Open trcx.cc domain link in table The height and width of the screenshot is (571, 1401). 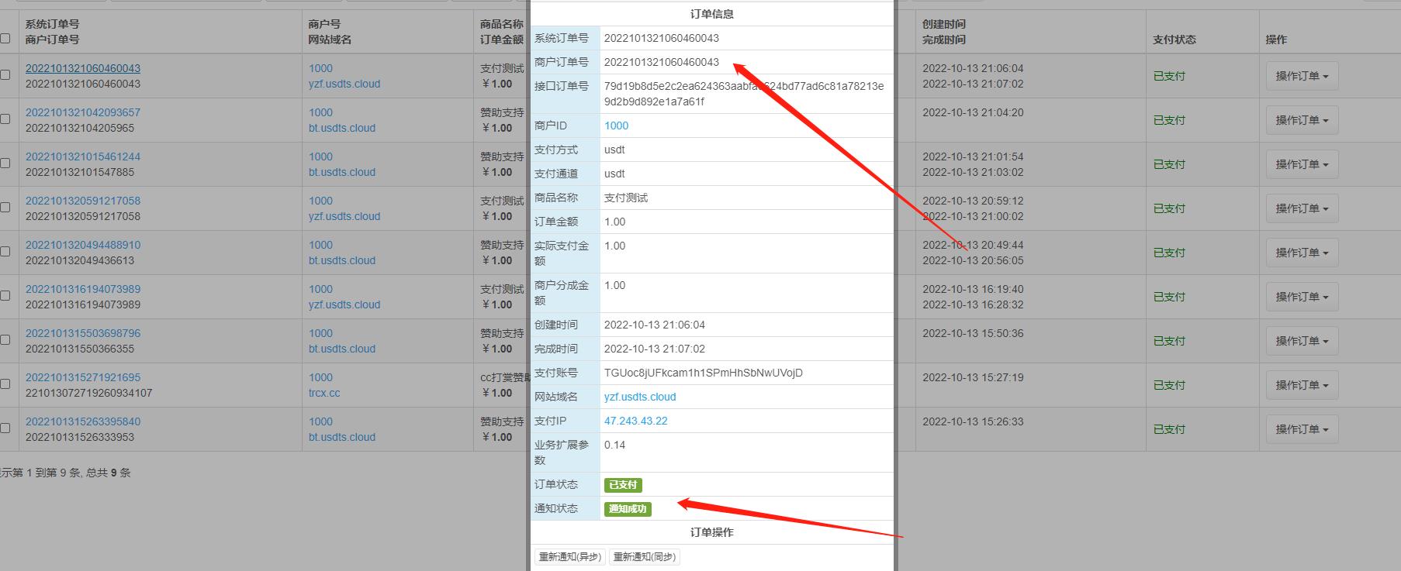pyautogui.click(x=324, y=393)
